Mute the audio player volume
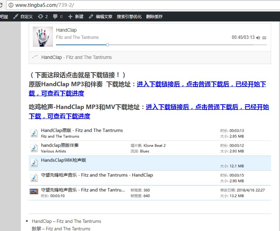This screenshot has width=280, height=231. (x=258, y=38)
